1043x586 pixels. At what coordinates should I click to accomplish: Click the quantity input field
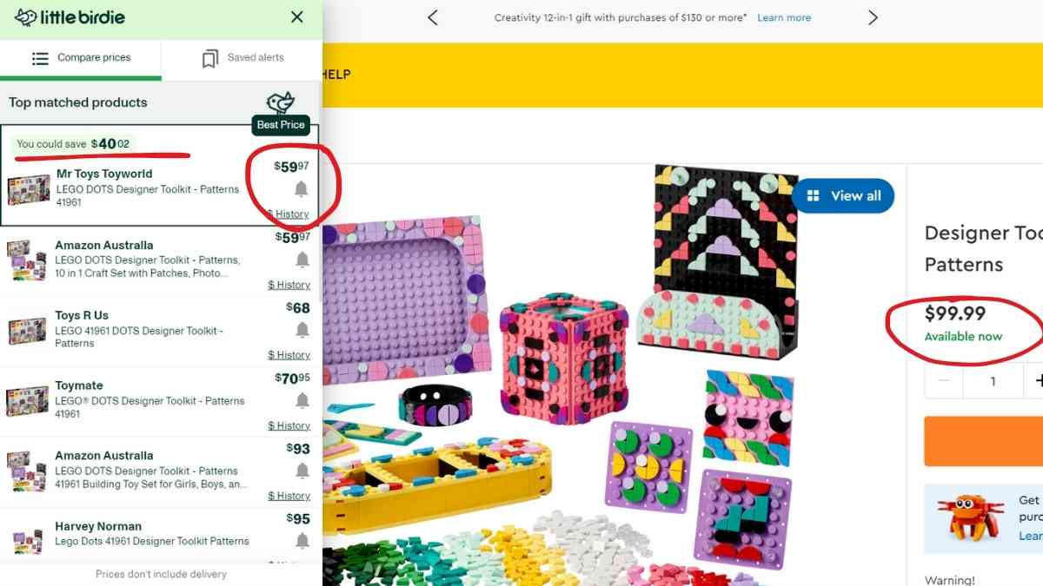(993, 381)
